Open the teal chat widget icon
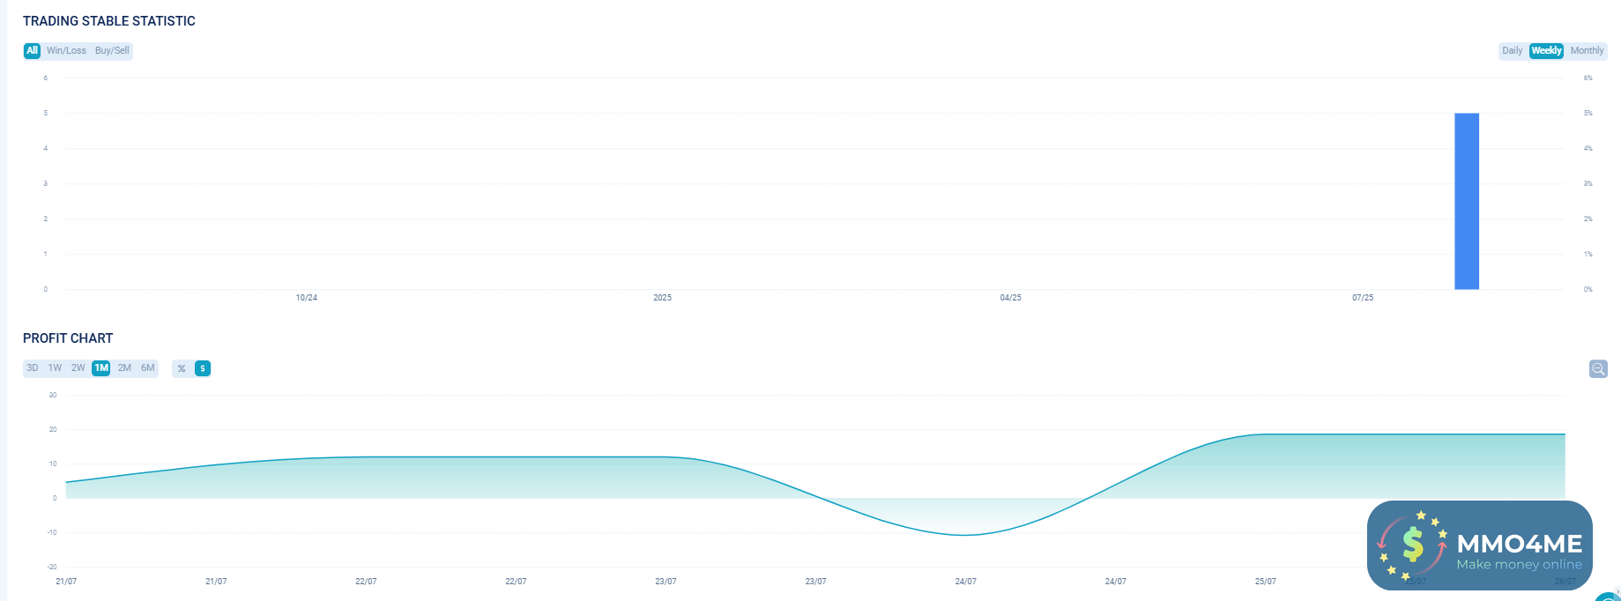Image resolution: width=1621 pixels, height=601 pixels. pyautogui.click(x=1610, y=597)
